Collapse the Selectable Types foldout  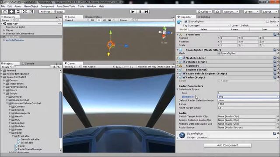click(178, 89)
